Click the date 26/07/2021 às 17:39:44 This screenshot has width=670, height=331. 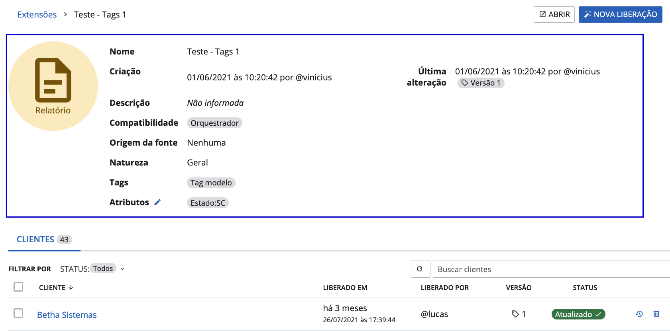coord(359,320)
